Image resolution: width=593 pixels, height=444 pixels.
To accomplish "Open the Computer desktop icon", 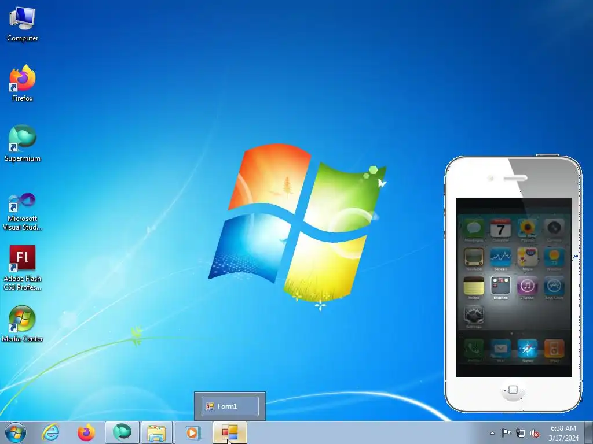I will [x=23, y=24].
